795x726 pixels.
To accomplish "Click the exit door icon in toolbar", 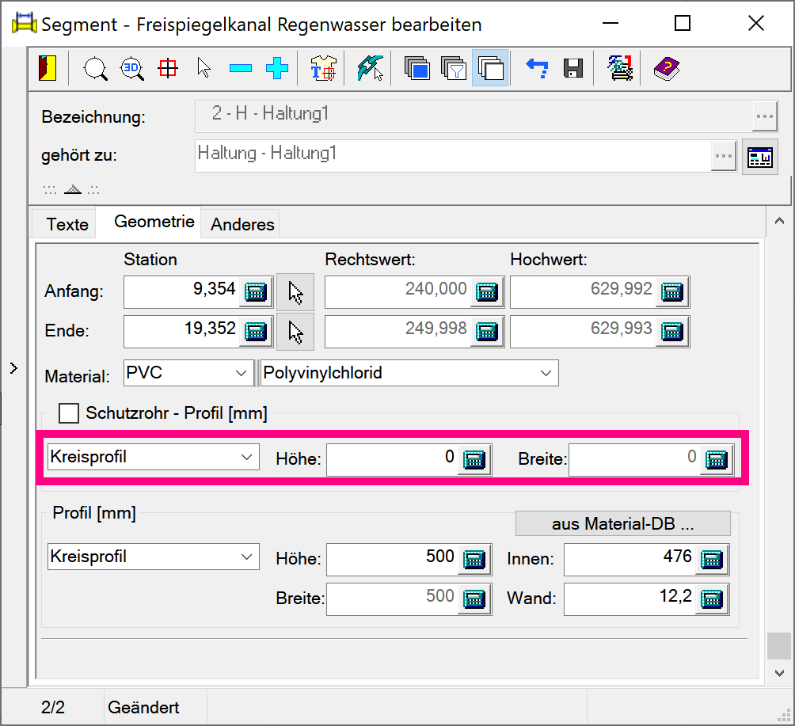I will [x=48, y=68].
